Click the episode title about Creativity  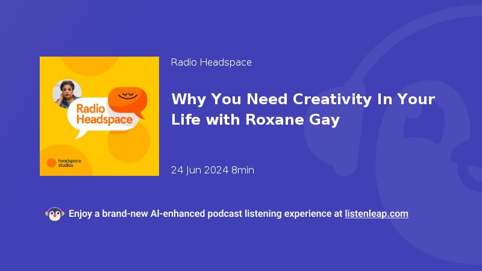[x=303, y=109]
